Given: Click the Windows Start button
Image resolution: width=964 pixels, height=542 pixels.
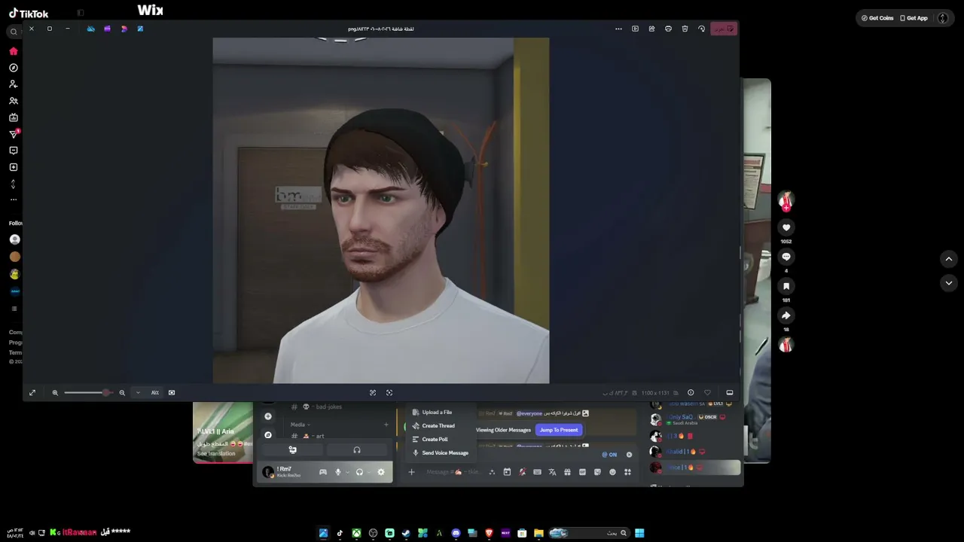Looking at the screenshot, I should pos(639,533).
